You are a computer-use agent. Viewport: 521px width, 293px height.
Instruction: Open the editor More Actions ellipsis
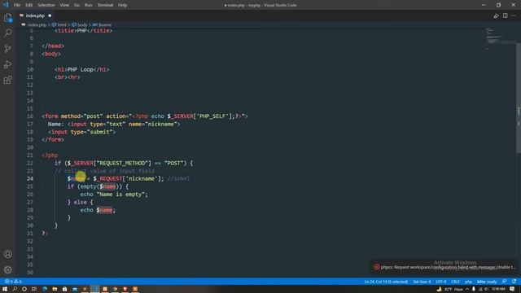(x=514, y=15)
